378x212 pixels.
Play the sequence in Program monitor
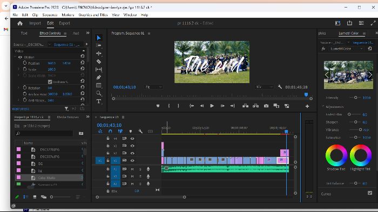(212, 106)
